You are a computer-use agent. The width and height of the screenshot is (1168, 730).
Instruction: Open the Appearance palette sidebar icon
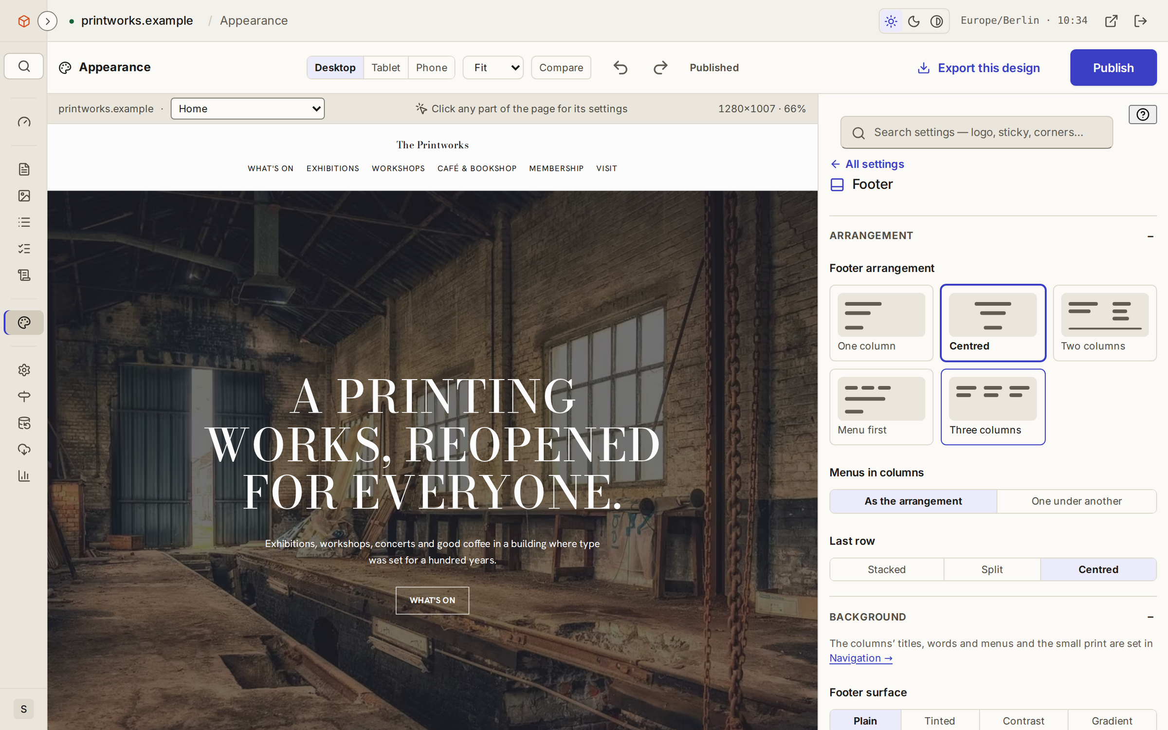(24, 322)
